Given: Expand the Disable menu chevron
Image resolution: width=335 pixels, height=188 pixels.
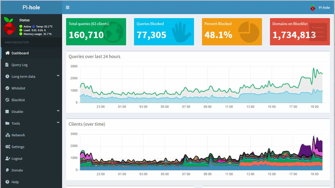Looking at the screenshot, I should tap(58, 111).
